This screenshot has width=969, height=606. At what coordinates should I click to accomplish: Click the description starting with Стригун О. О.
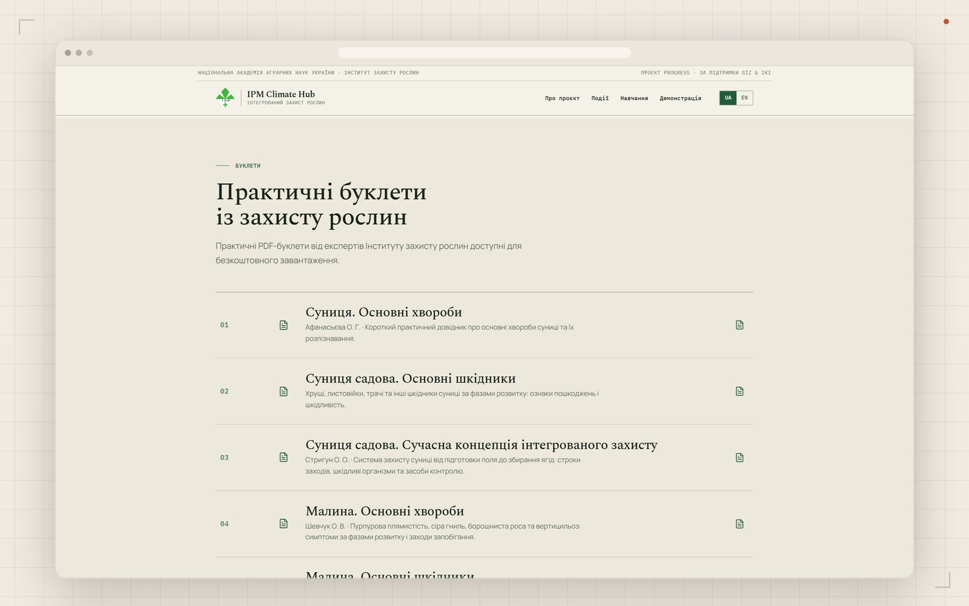(443, 465)
